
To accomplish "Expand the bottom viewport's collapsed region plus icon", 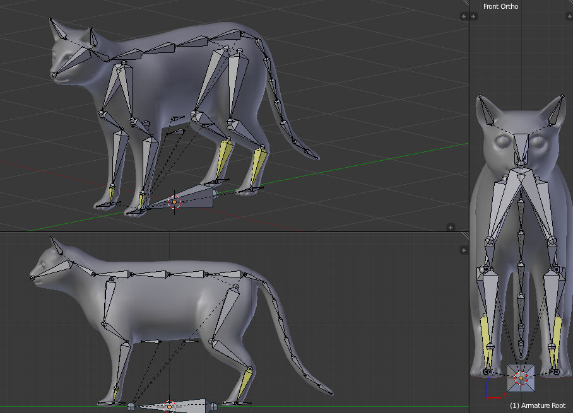I will coord(463,249).
